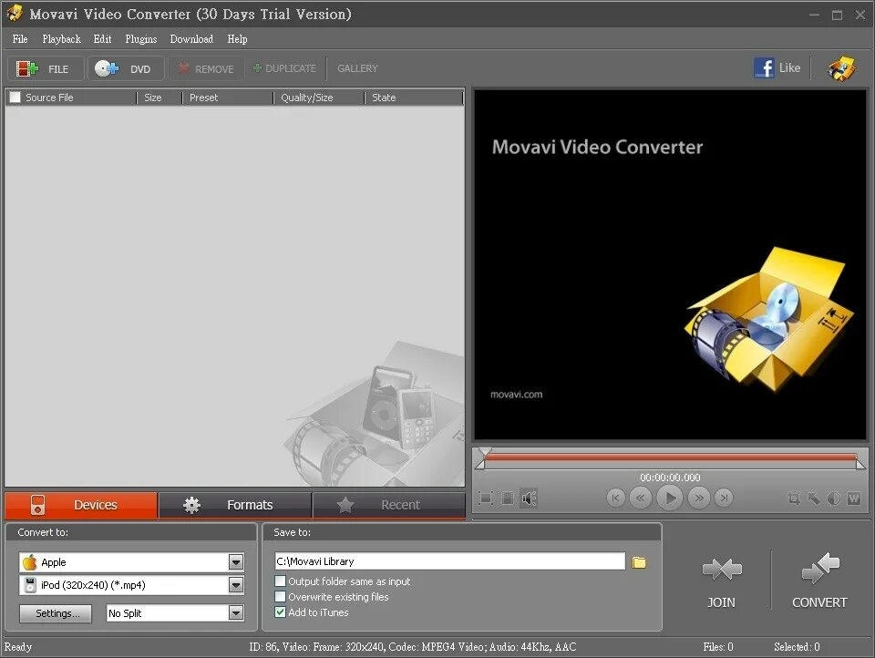
Task: Click the app icon in title bar
Action: tap(15, 13)
